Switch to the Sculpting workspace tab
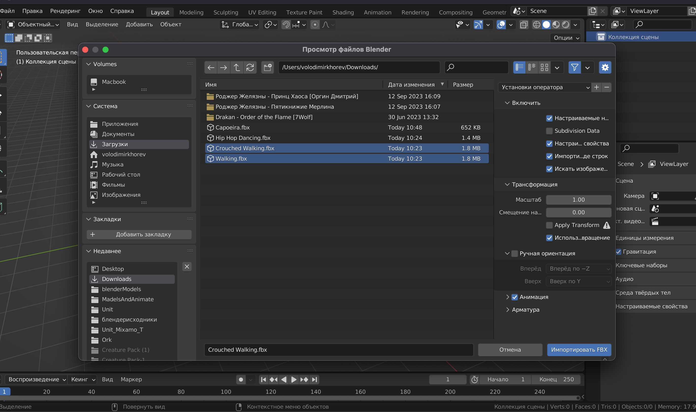 coord(225,12)
